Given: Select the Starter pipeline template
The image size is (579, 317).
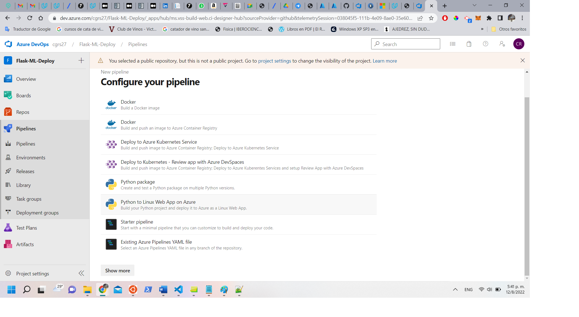Looking at the screenshot, I should coord(137,222).
